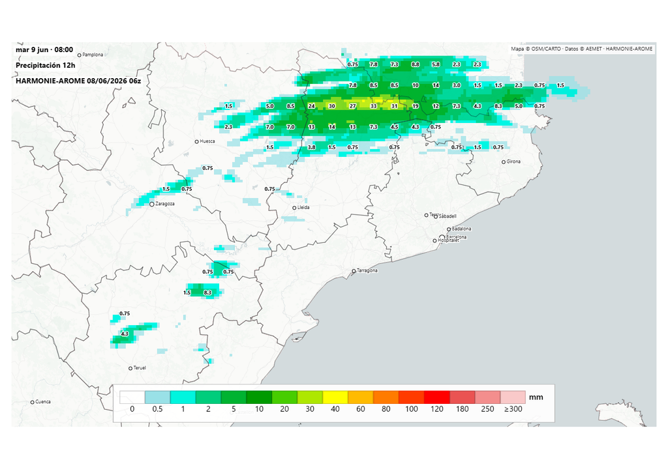The width and height of the screenshot is (668, 469).
Task: Click the Huesca city marker
Action: (196, 141)
